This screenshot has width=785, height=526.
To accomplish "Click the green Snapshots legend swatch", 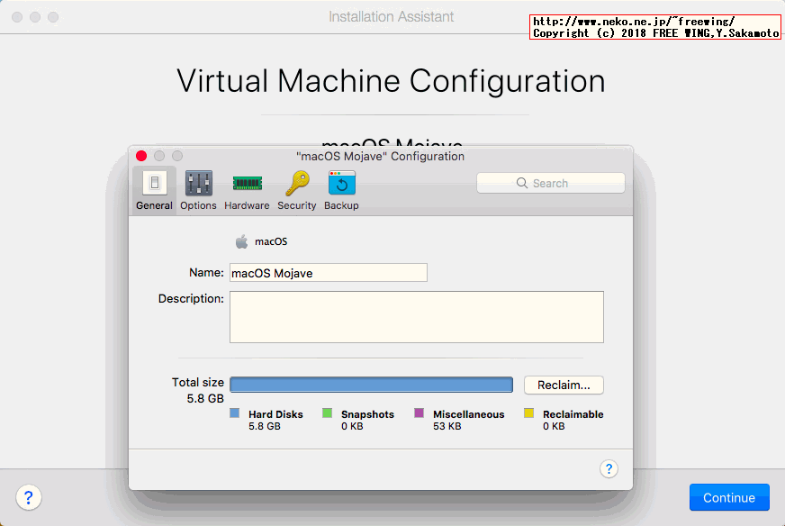I will click(x=328, y=414).
